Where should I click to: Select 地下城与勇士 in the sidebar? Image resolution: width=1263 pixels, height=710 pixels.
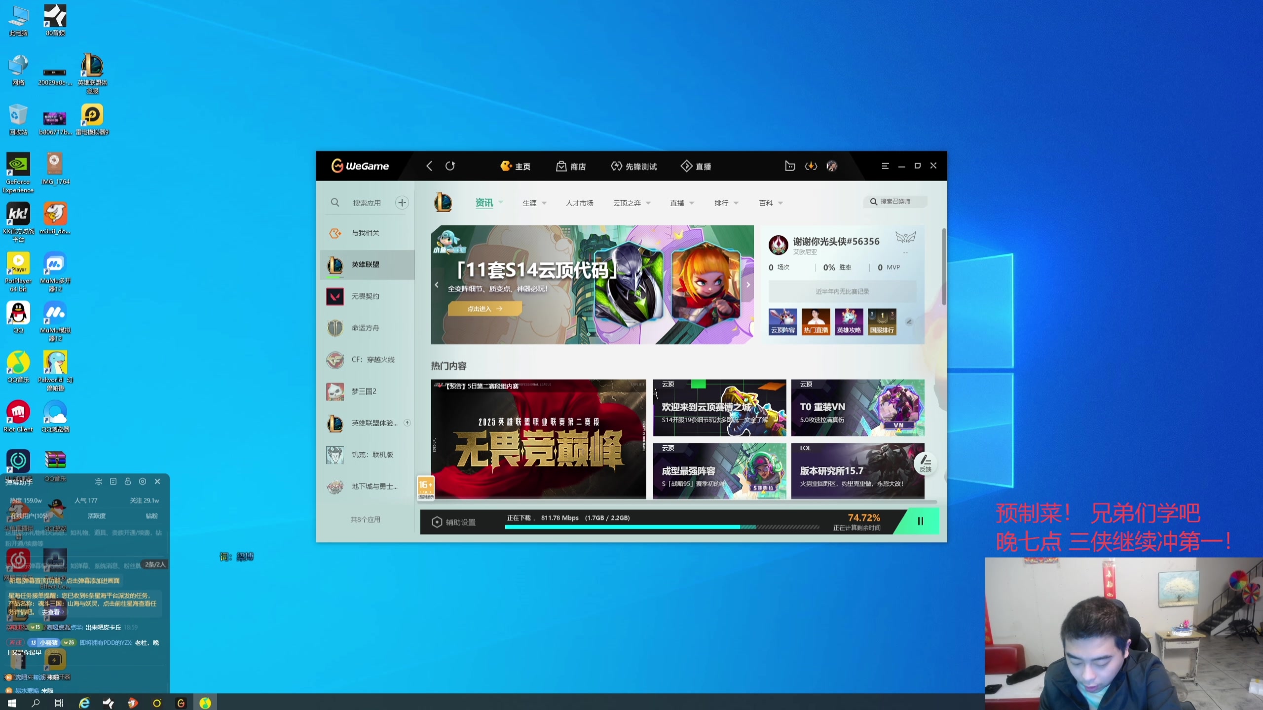coord(368,487)
